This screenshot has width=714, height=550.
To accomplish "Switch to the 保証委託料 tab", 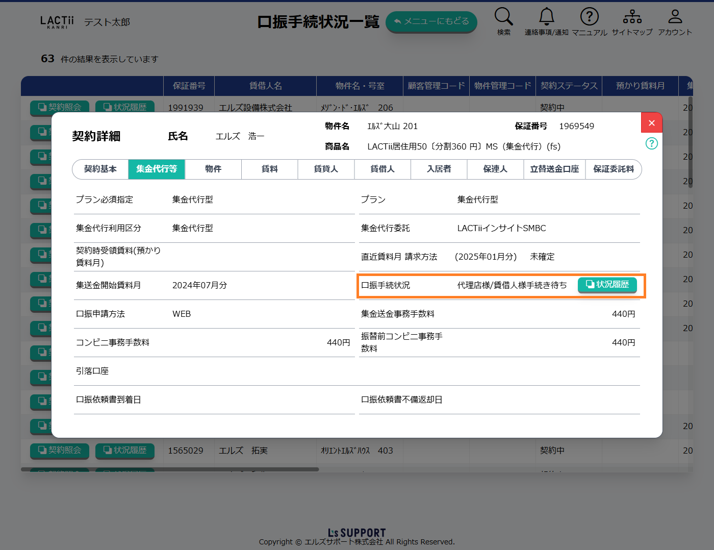I will pyautogui.click(x=613, y=169).
